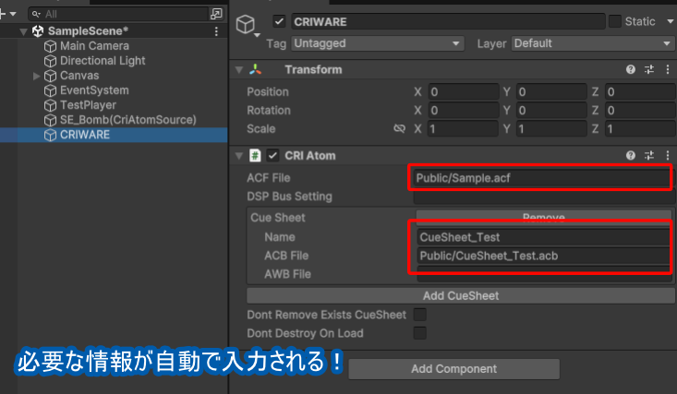Click the Position Z field
The image size is (677, 394).
(640, 92)
